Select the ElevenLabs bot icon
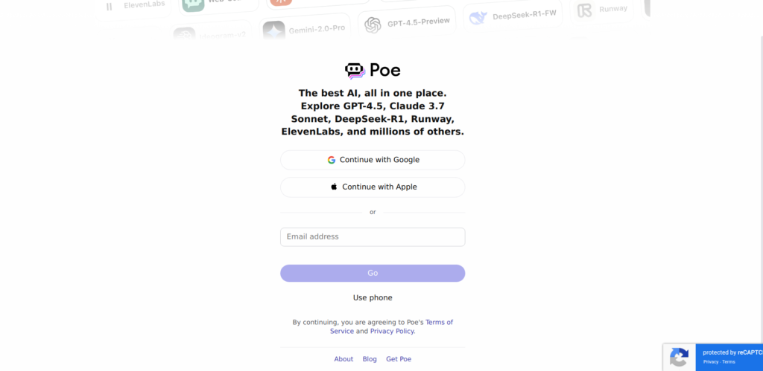Image resolution: width=763 pixels, height=371 pixels. point(109,7)
